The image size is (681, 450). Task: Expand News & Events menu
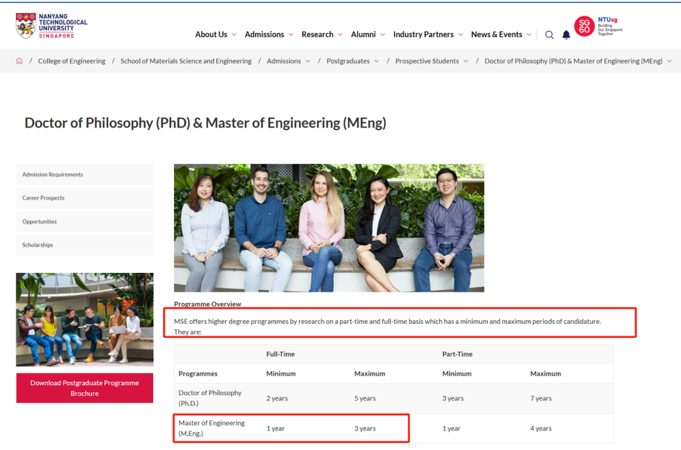click(x=501, y=35)
